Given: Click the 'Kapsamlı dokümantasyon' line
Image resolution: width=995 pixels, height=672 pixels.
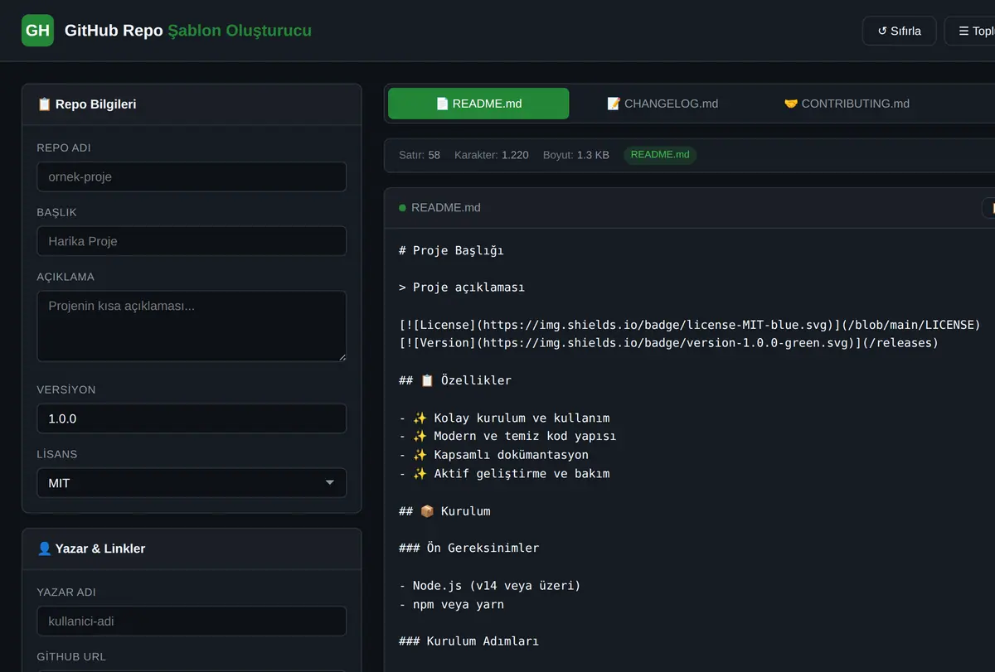Looking at the screenshot, I should click(493, 455).
